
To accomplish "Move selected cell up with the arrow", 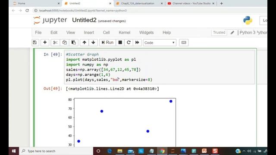I will coord(85,43).
